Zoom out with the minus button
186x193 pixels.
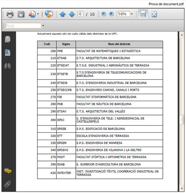click(104, 14)
